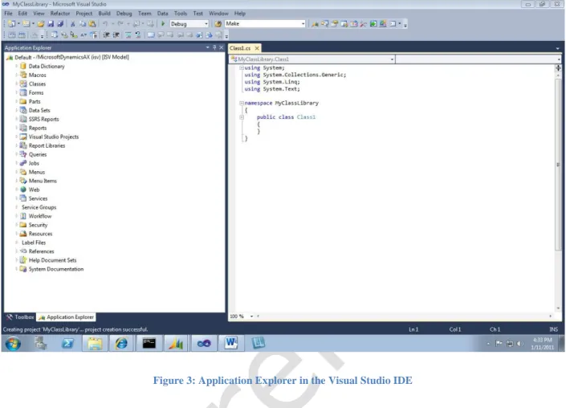This screenshot has width=566, height=408.
Task: Click 'public class Class1' in the code
Action: pyautogui.click(x=286, y=117)
